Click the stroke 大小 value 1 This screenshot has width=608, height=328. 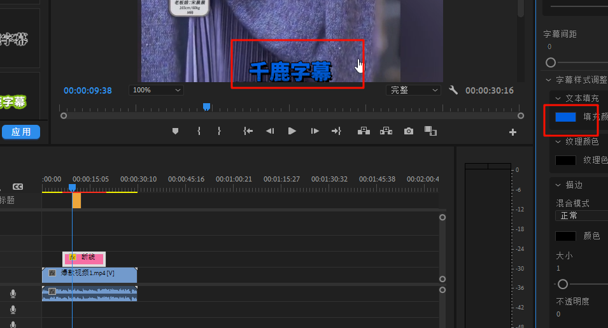point(558,268)
